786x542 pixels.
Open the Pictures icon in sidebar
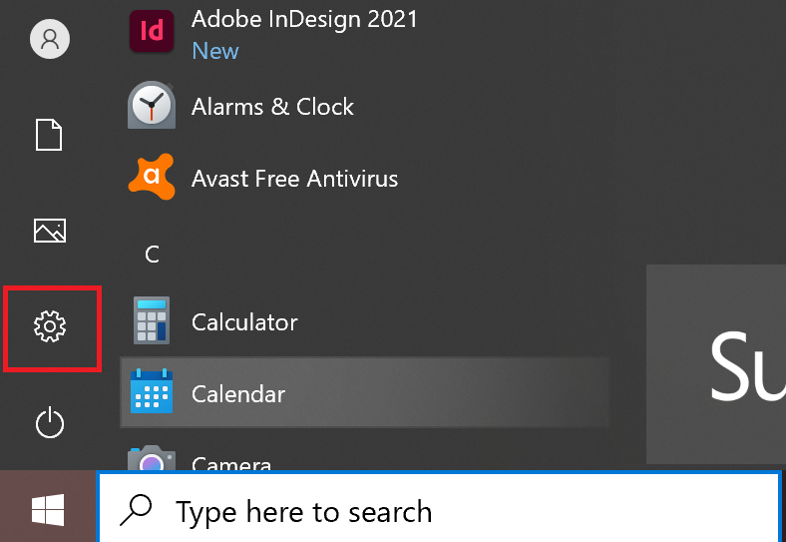point(50,231)
